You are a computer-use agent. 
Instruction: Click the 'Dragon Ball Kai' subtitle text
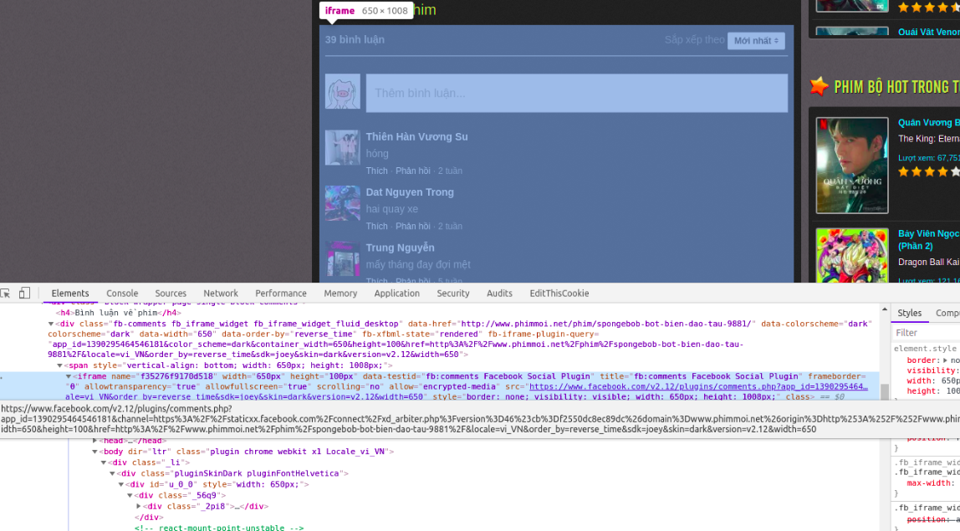tap(929, 262)
